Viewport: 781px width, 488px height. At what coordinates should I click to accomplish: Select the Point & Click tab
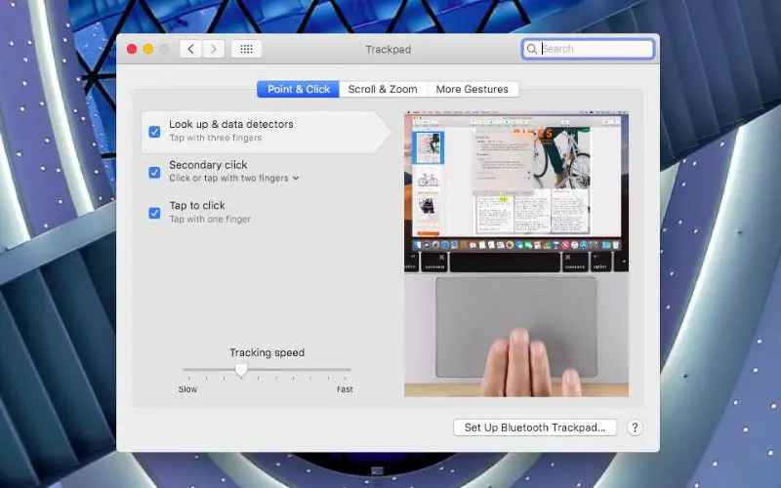[x=299, y=89]
